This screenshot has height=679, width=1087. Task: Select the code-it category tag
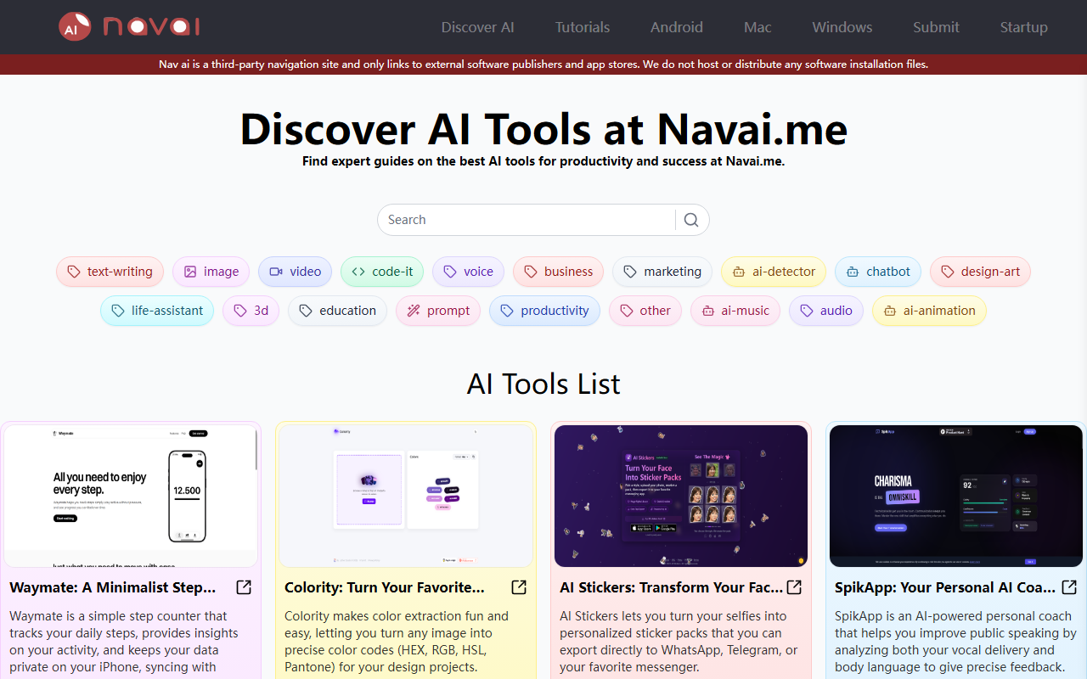382,272
